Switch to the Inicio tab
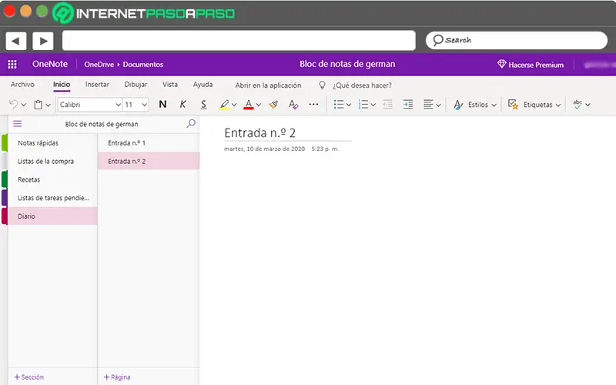This screenshot has width=616, height=385. point(62,85)
